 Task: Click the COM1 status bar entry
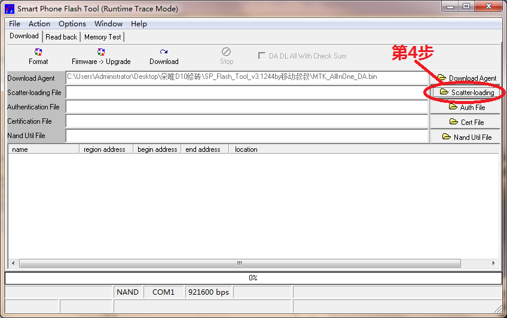point(164,292)
